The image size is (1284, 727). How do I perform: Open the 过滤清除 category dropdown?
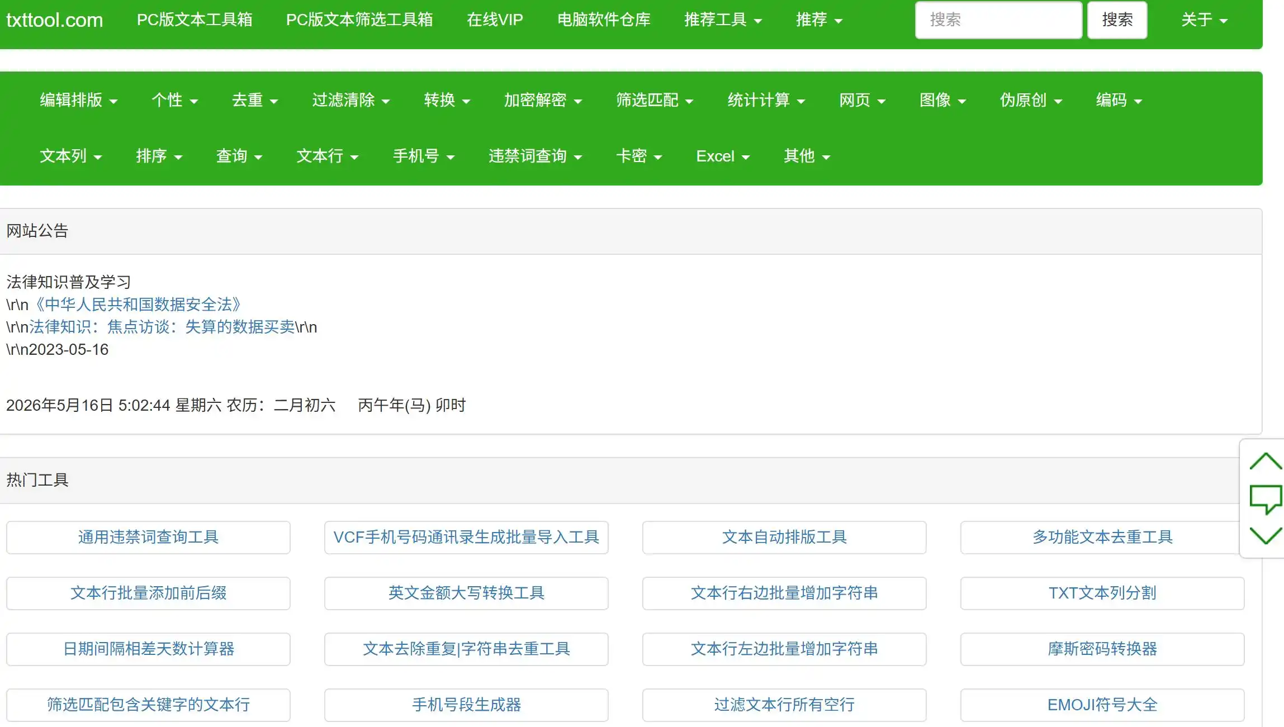pos(350,101)
